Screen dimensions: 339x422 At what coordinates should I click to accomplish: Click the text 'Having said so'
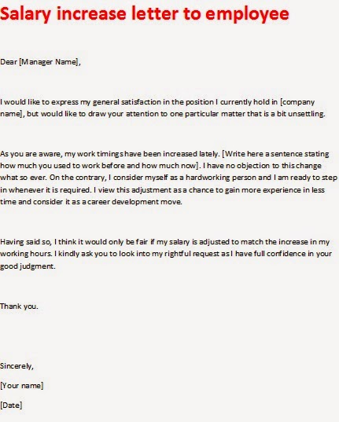tap(26, 242)
